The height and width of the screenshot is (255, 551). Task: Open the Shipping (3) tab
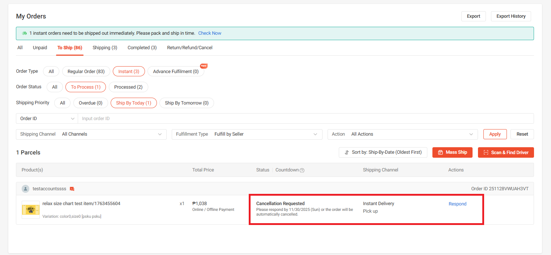(x=105, y=48)
